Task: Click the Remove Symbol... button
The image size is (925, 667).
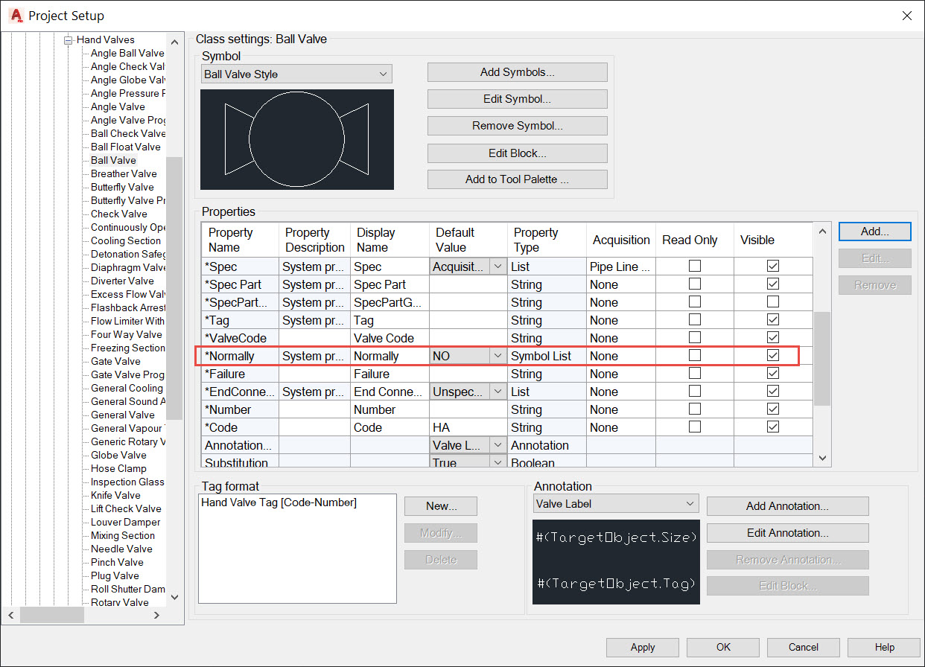Action: pos(518,126)
